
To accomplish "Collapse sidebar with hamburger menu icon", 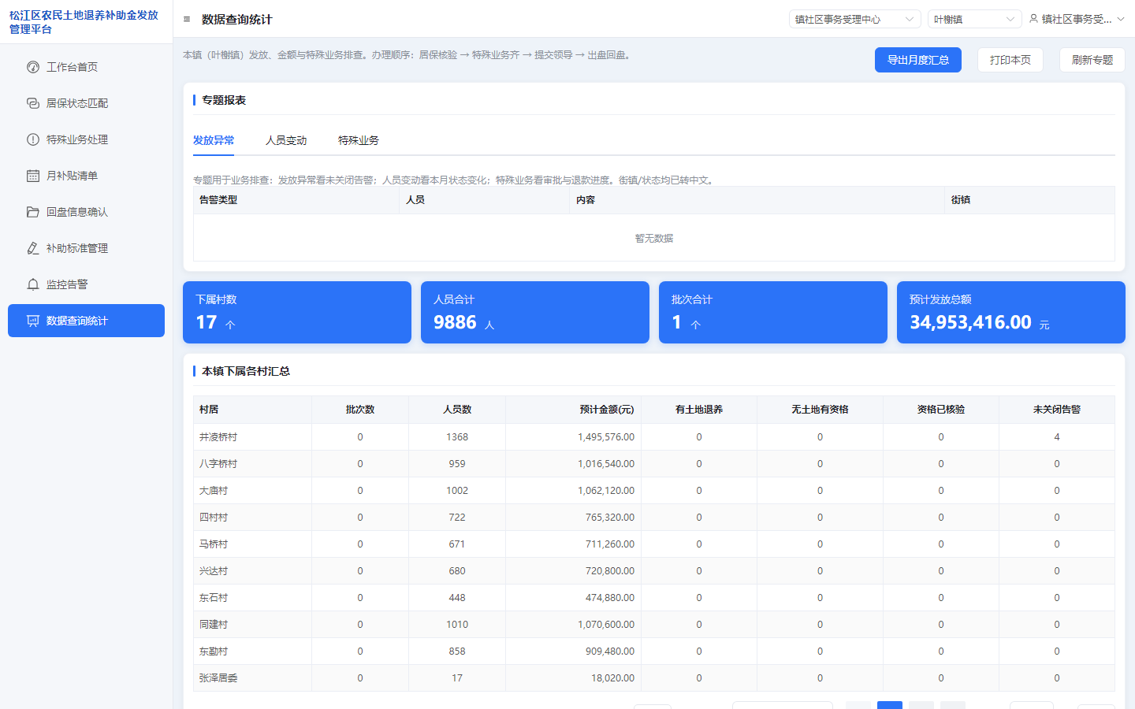I will tap(187, 20).
